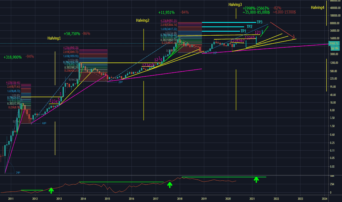The width and height of the screenshot is (342, 202).
Task: Click the "1.618(34617.22)" Fibonacci label
Action: [x=169, y=29]
